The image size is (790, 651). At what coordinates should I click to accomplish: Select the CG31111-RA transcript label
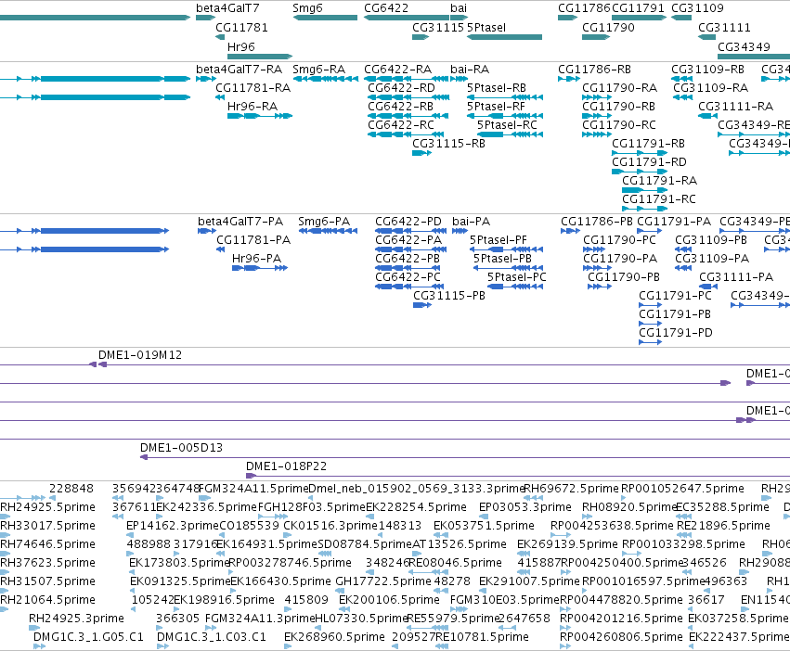[x=735, y=107]
